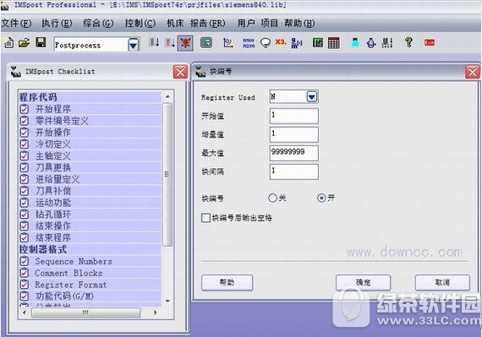Click the blue outlined flask toolbar icon
The width and height of the screenshot is (482, 337).
(371, 43)
